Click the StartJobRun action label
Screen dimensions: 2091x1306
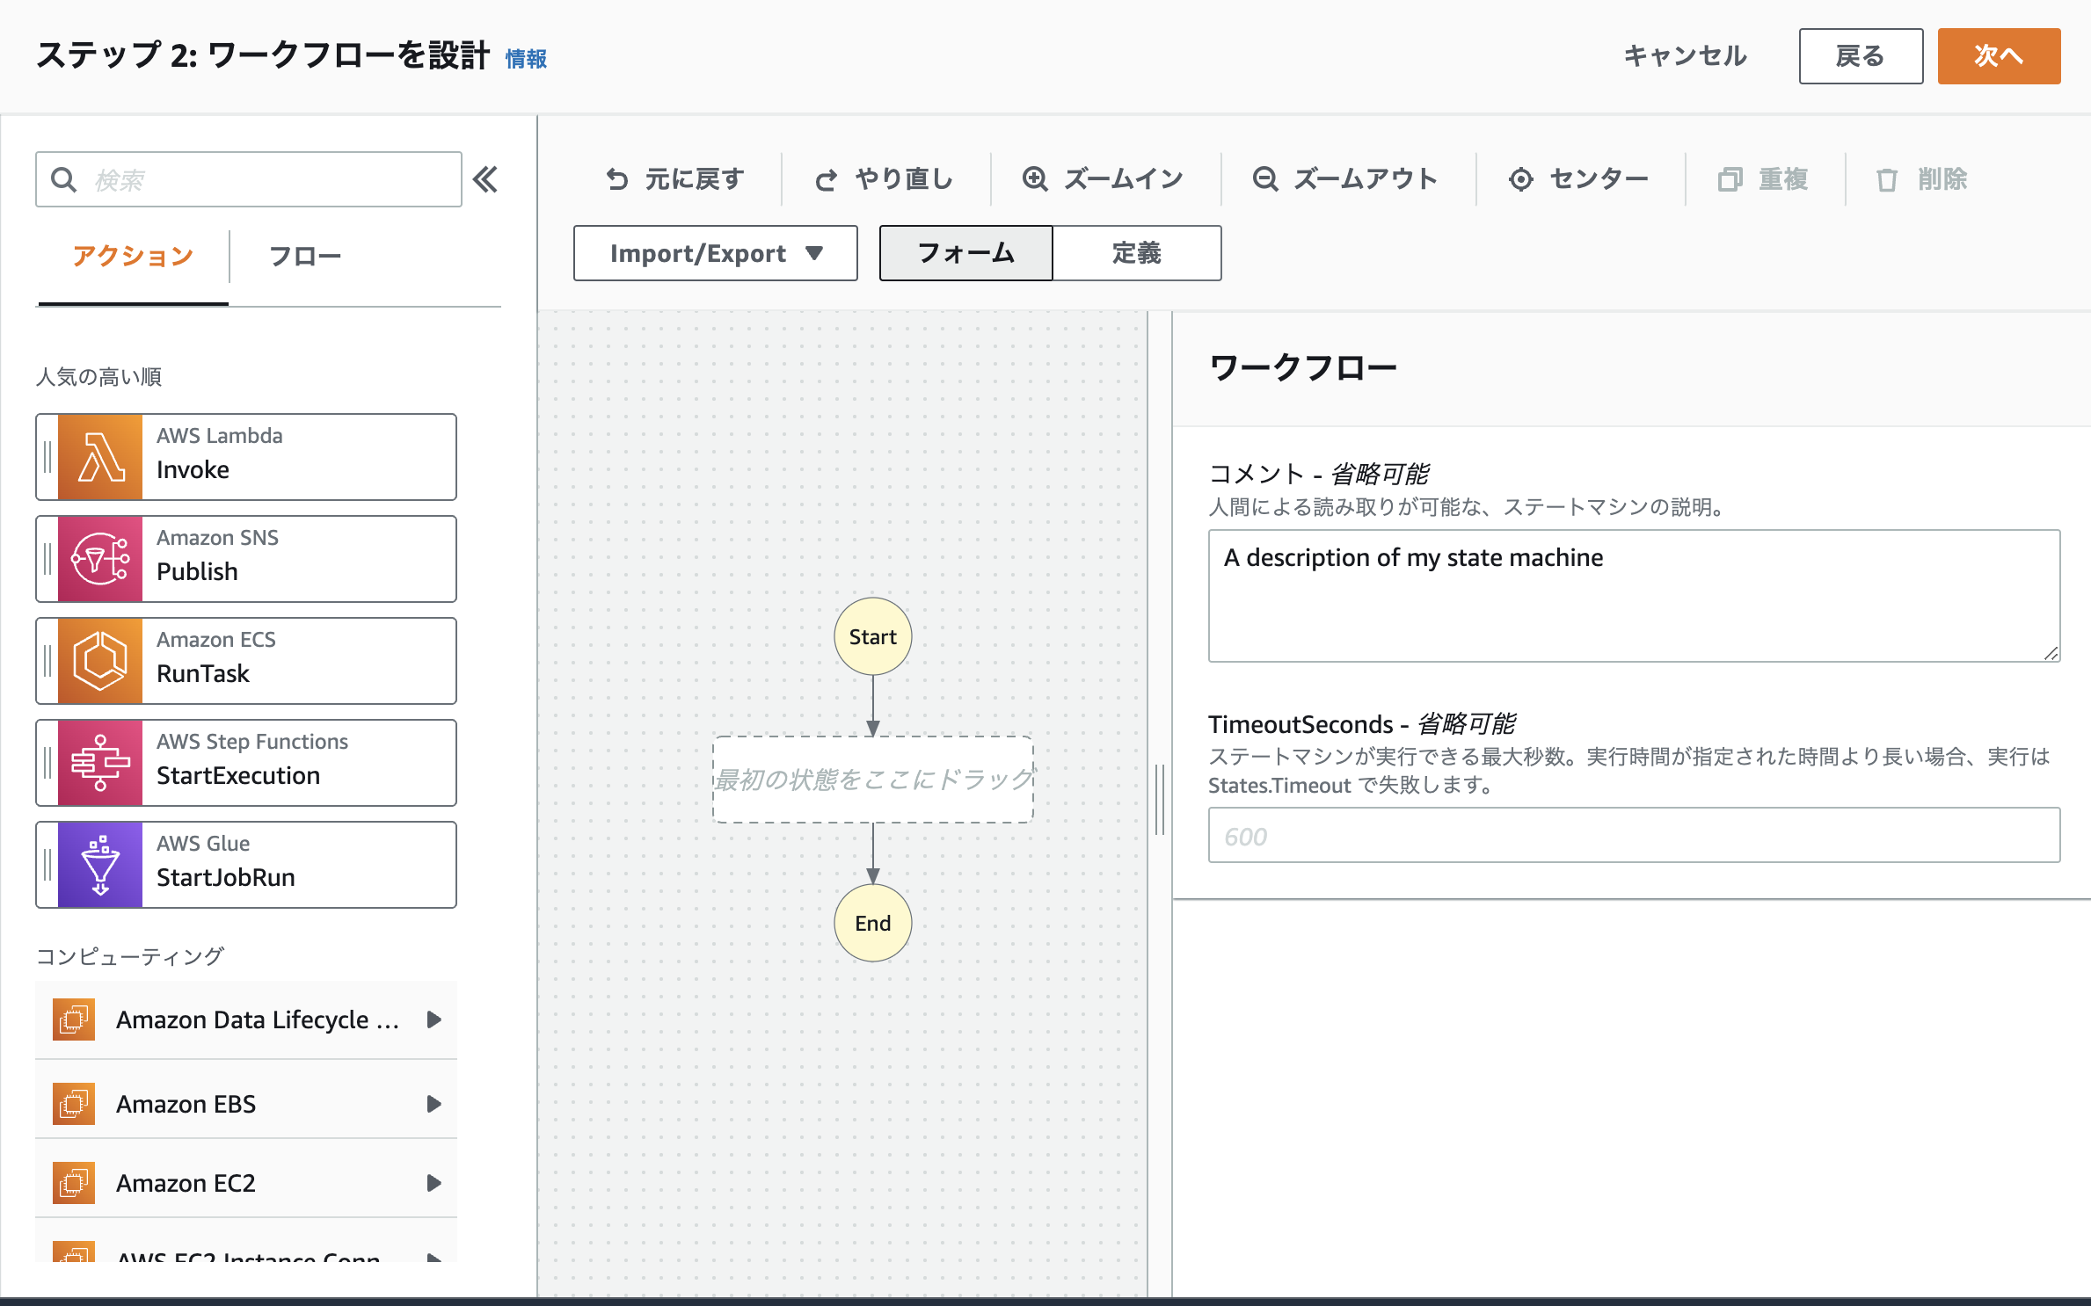(226, 878)
